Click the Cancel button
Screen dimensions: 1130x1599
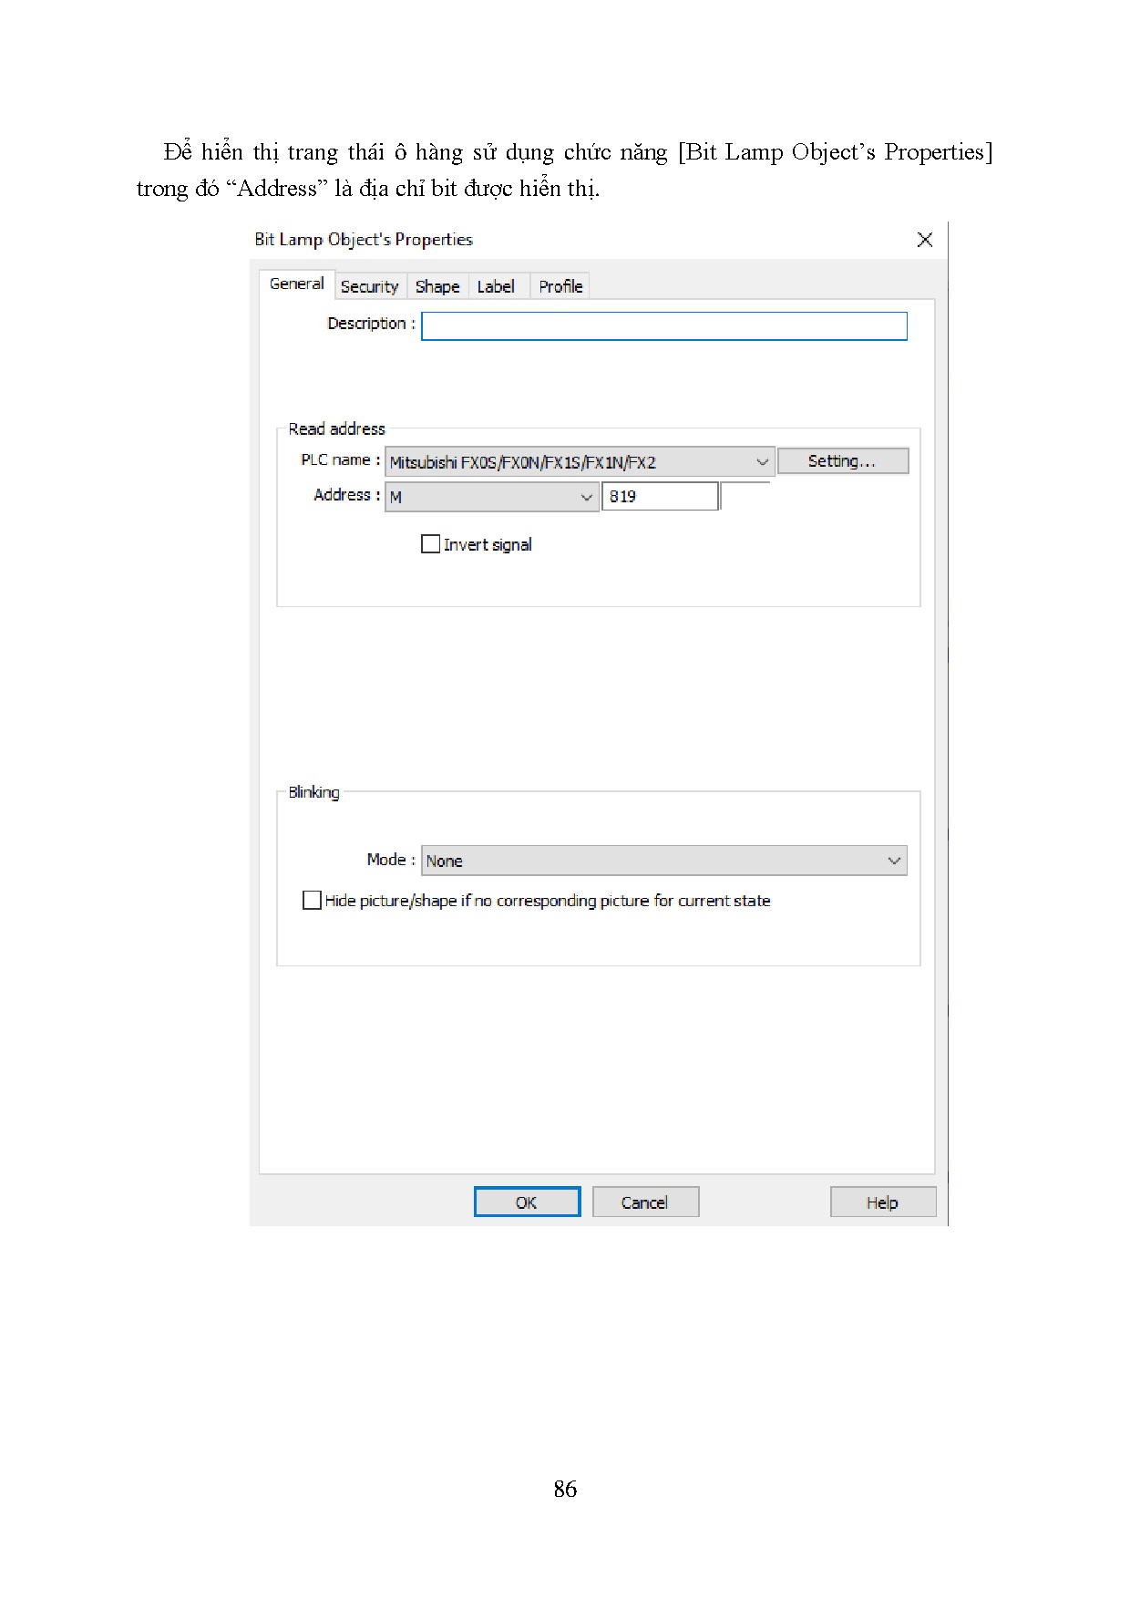click(x=645, y=1202)
